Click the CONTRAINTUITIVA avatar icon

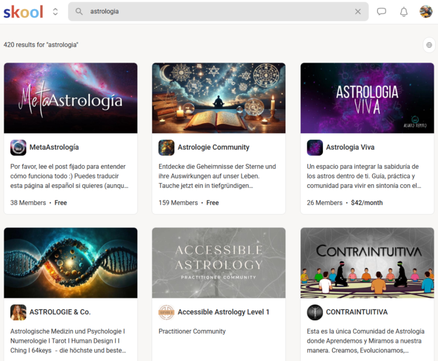pyautogui.click(x=315, y=312)
